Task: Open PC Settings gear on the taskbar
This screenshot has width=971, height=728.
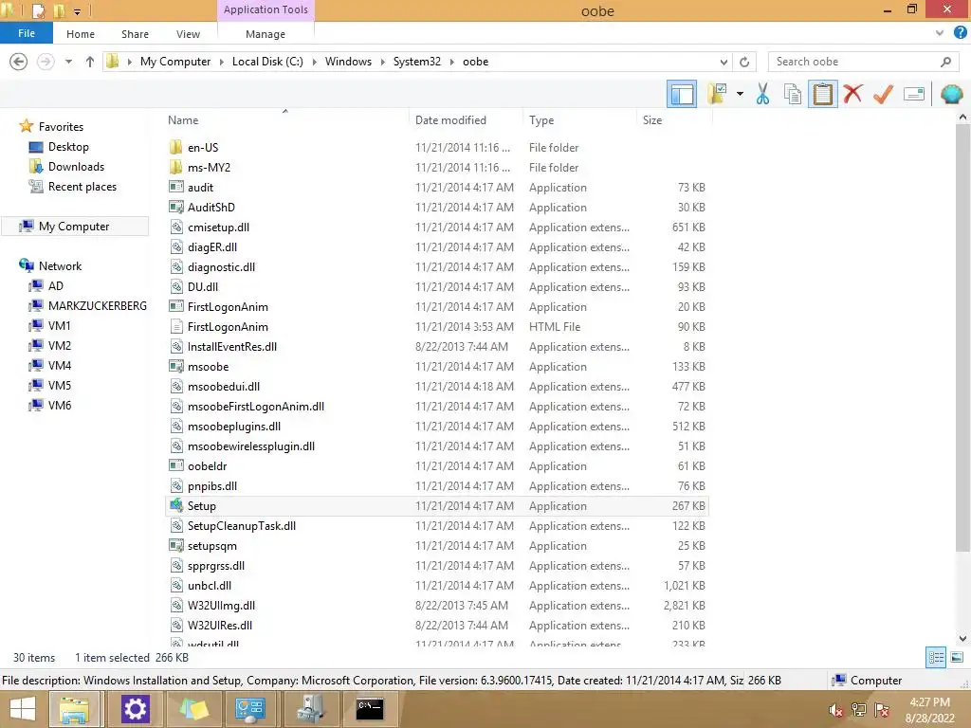Action: click(x=136, y=709)
